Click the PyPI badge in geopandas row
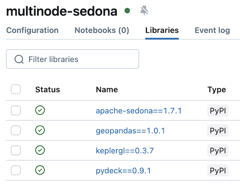Screen dimensions: 240x190 tap(218, 131)
